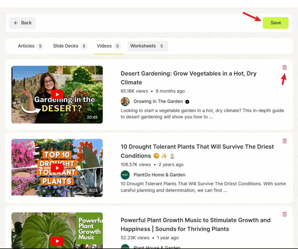
Task: Click the 20:45 duration label
Action: click(x=92, y=117)
